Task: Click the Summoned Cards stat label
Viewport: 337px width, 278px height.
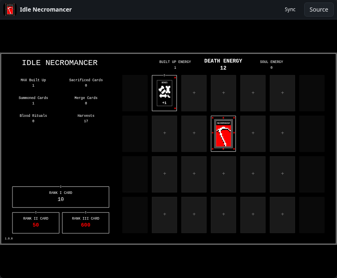Action: tap(33, 98)
